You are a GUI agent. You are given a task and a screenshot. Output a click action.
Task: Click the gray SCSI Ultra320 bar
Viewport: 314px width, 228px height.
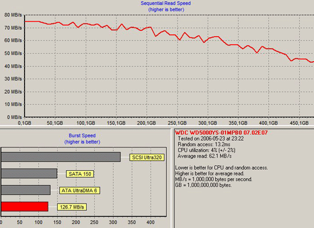[x=61, y=157]
